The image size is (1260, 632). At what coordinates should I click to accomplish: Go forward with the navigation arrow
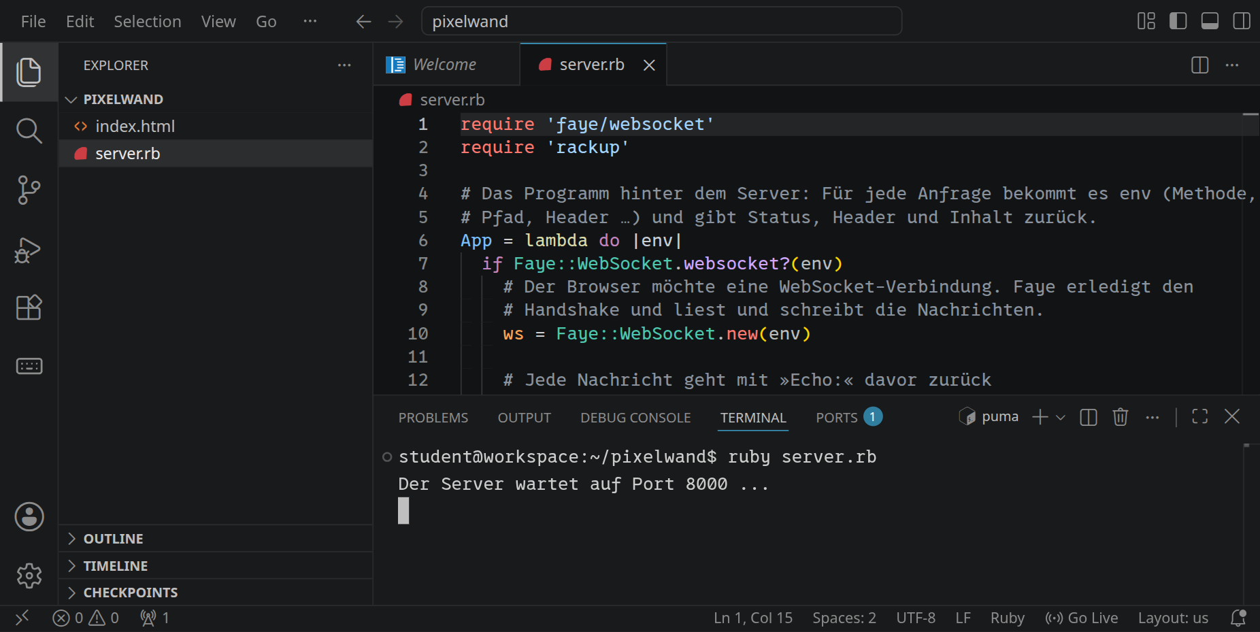[395, 22]
